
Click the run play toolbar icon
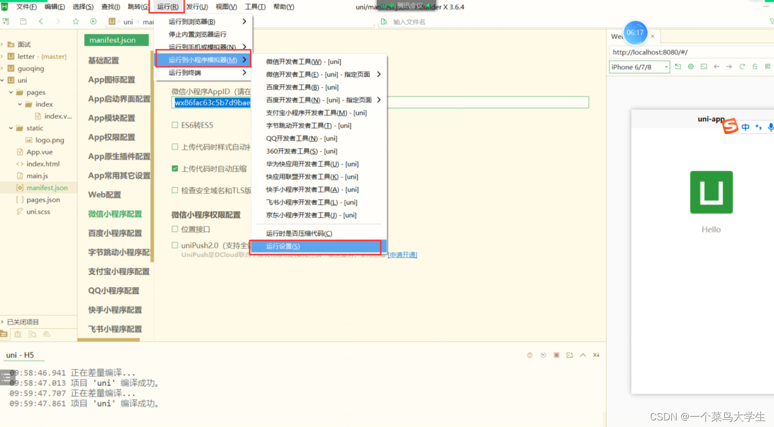click(93, 21)
